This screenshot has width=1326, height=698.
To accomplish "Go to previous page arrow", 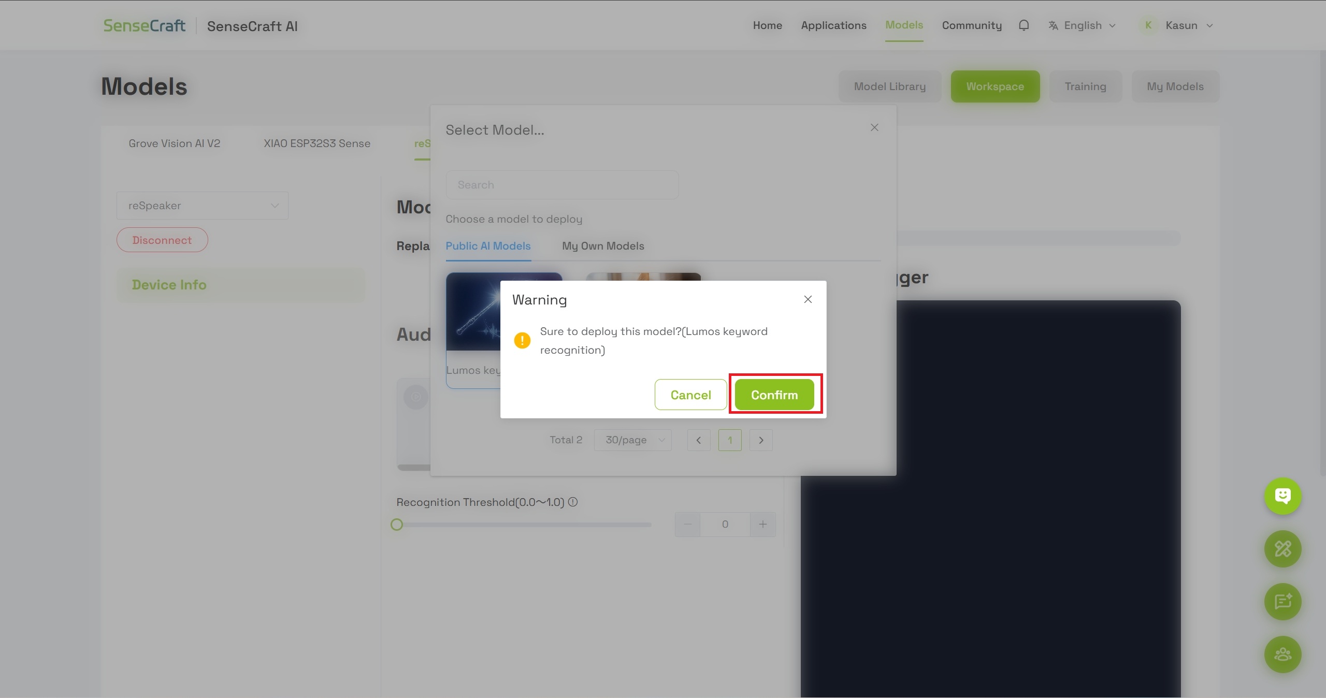I will [699, 440].
